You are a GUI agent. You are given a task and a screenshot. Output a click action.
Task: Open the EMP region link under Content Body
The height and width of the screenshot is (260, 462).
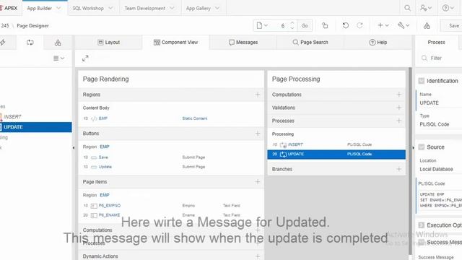click(x=103, y=118)
